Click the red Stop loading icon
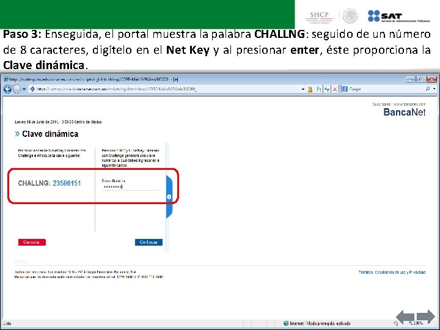Screen dimensions: 440x330 point(335,89)
